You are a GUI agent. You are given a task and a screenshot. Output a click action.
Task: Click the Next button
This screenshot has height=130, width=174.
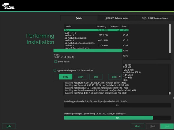point(167,126)
